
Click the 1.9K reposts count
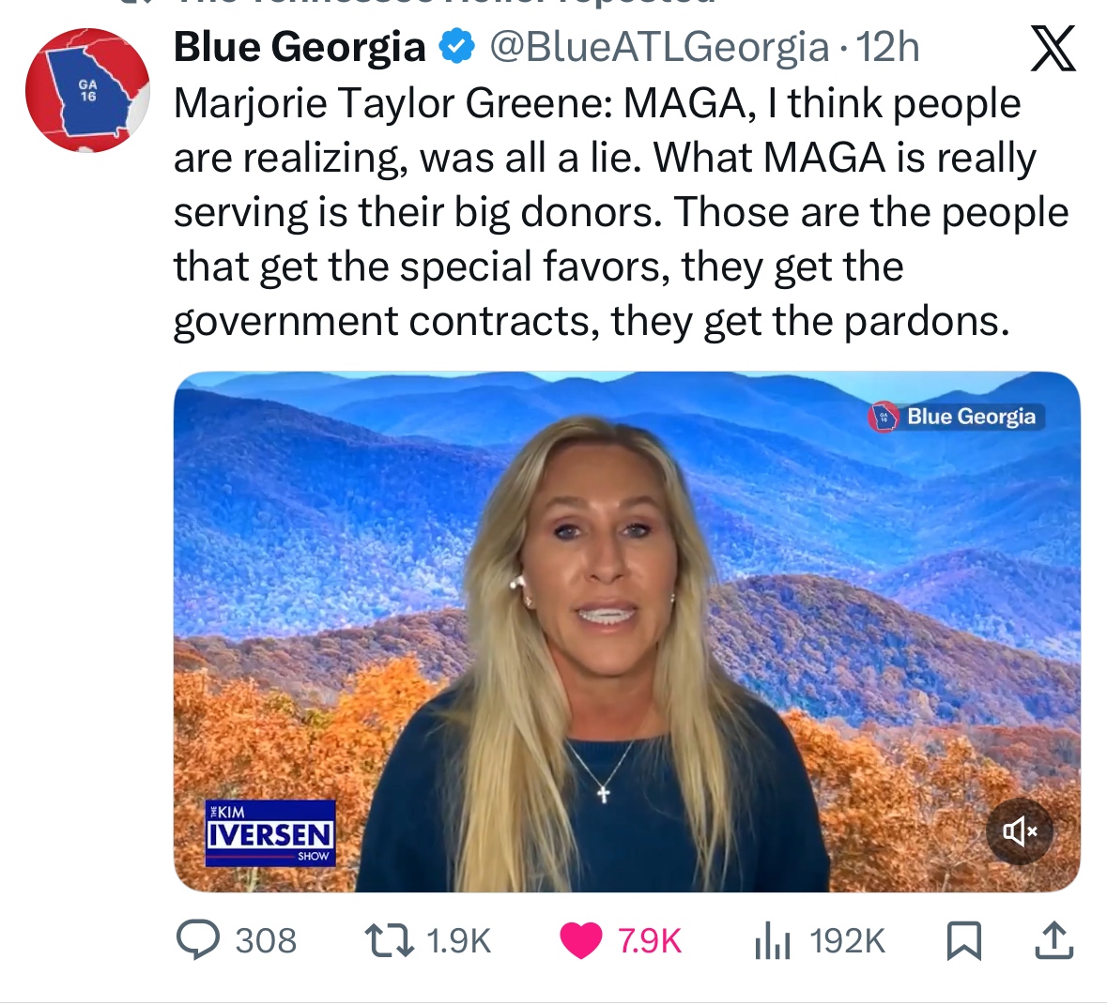[459, 941]
